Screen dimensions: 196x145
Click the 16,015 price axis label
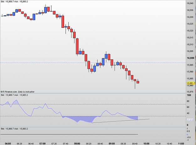click(190, 37)
